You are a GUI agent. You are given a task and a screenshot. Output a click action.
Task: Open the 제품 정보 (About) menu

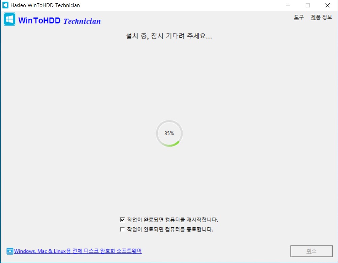[321, 17]
